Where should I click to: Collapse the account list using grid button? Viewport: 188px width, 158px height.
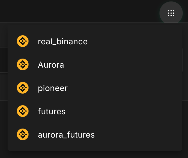point(171,13)
